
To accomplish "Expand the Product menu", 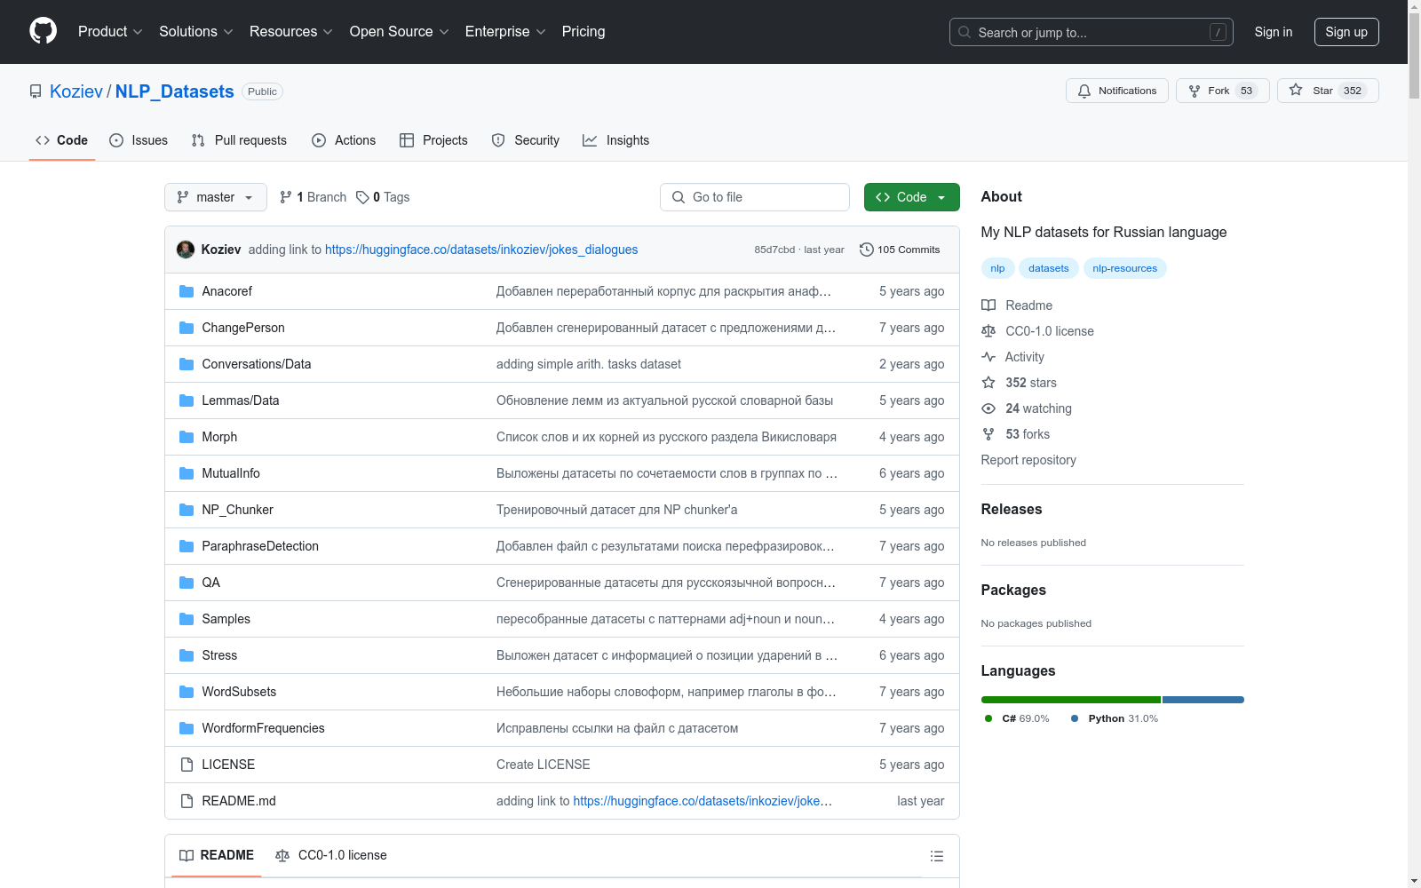I will pos(110,31).
